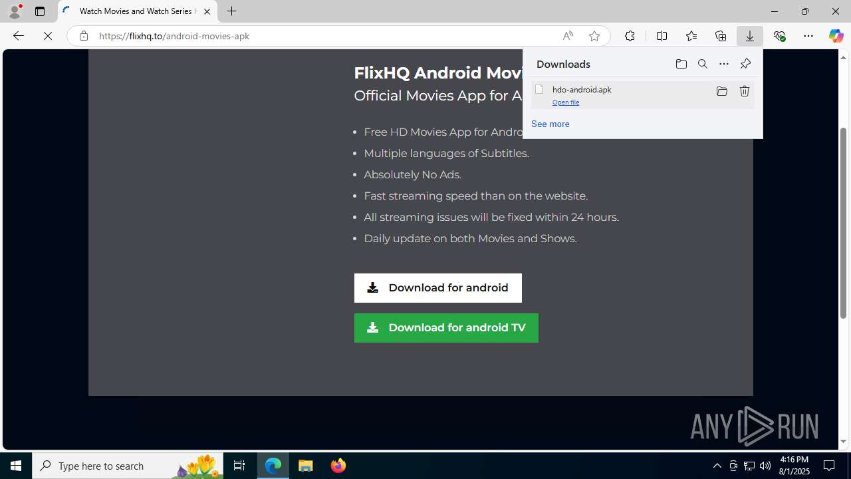Viewport: 851px width, 479px height.
Task: Stop loading the page
Action: pos(48,36)
